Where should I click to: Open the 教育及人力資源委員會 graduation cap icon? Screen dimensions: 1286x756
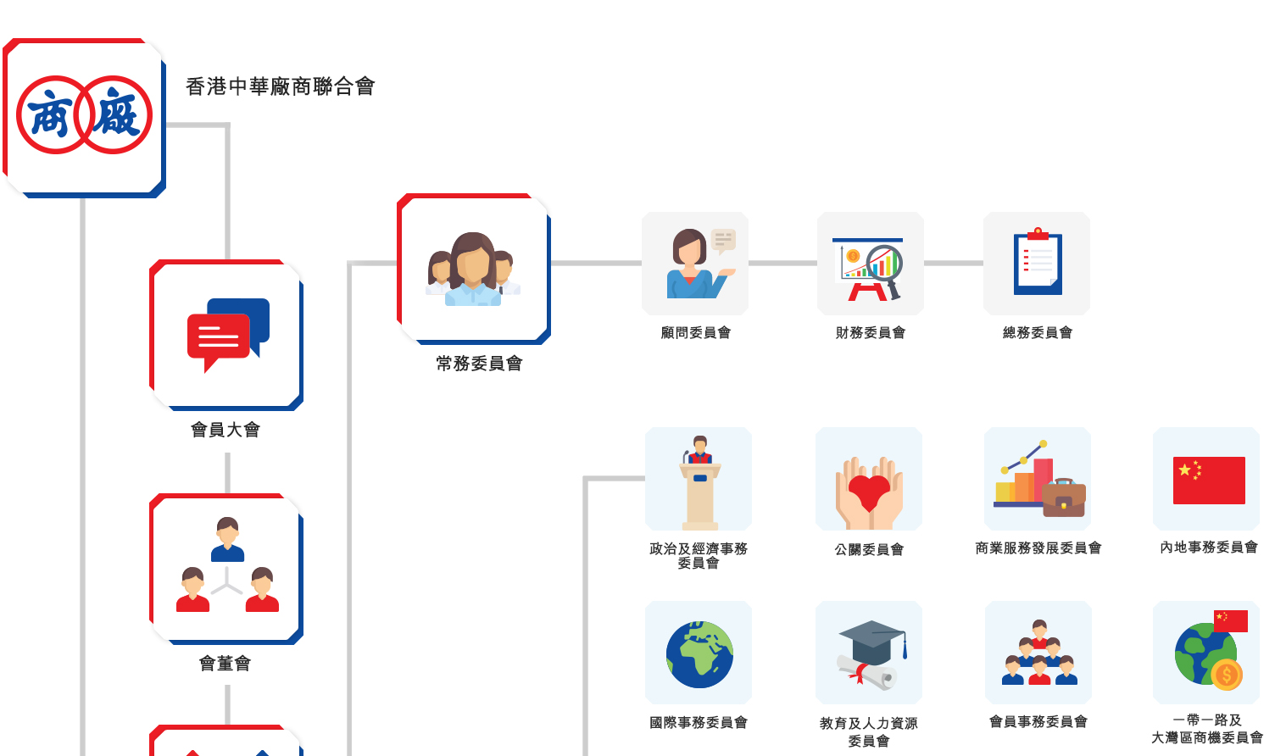869,653
